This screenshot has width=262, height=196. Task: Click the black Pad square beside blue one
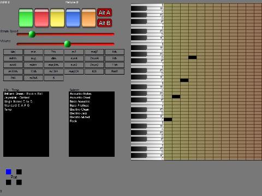(19, 171)
